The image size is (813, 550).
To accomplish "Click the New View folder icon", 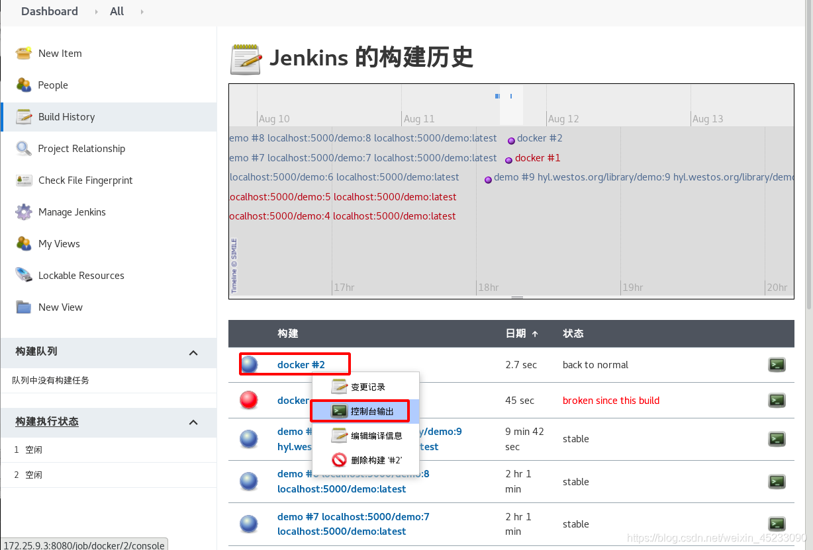I will pos(24,307).
